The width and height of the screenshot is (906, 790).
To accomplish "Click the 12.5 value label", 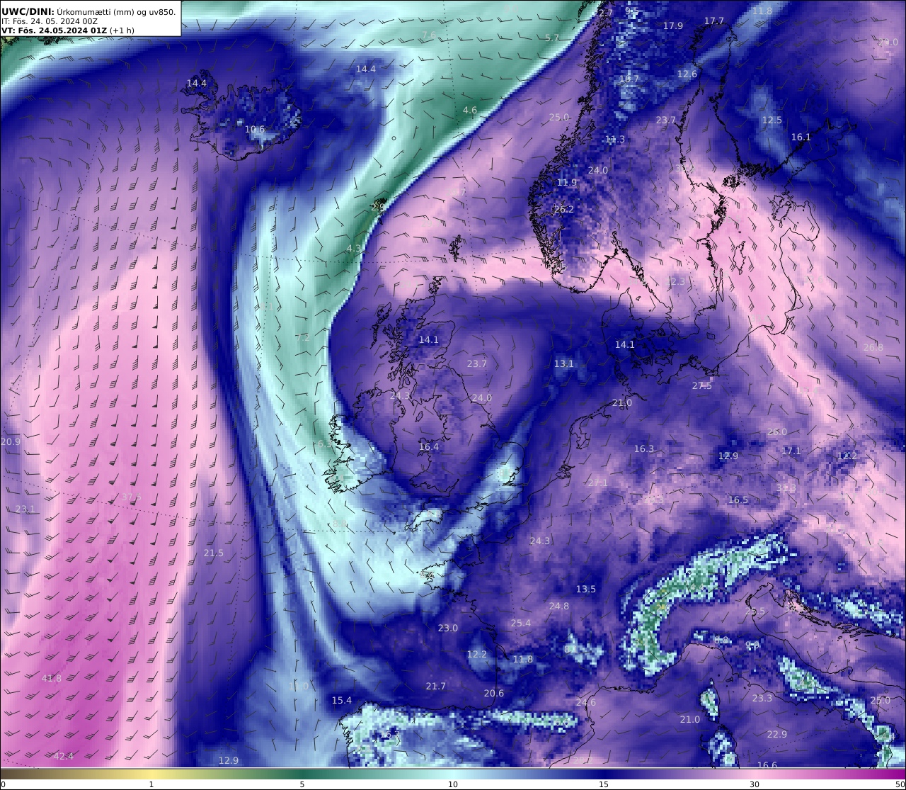I will [x=772, y=120].
